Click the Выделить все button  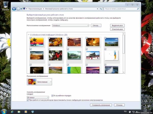[x=117, y=25]
